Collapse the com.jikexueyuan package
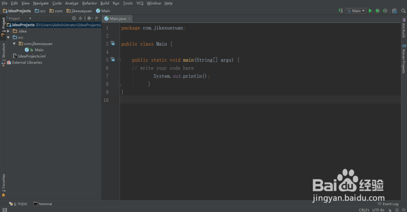The height and width of the screenshot is (212, 407). pyautogui.click(x=14, y=43)
